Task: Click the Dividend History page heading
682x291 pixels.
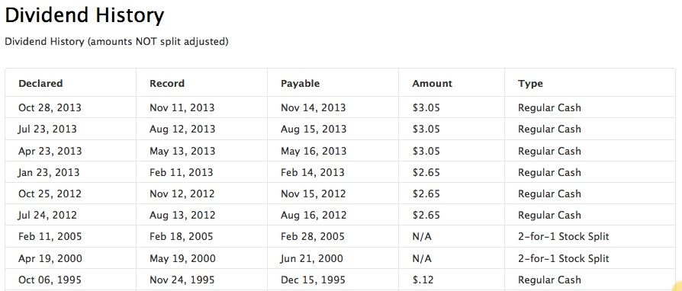Action: point(85,15)
